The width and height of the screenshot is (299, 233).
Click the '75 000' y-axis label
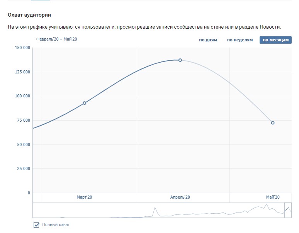(x=23, y=121)
